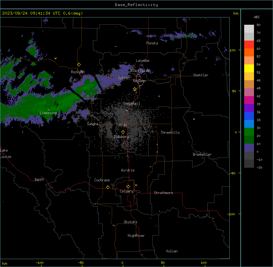273x267 pixels.
Task: Select the white asterisk marker above Limestone
Action: coord(48,110)
